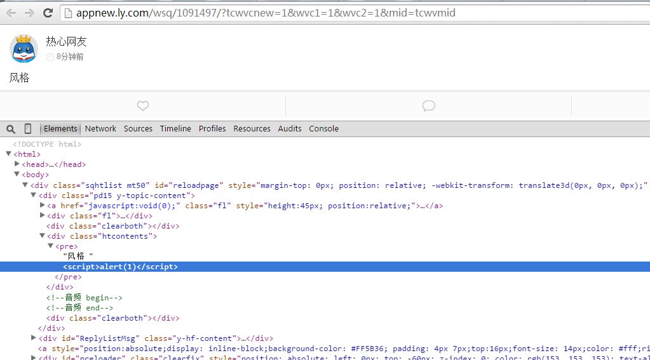
Task: Select the anchor with background-color #FF5B36
Action: point(344,349)
